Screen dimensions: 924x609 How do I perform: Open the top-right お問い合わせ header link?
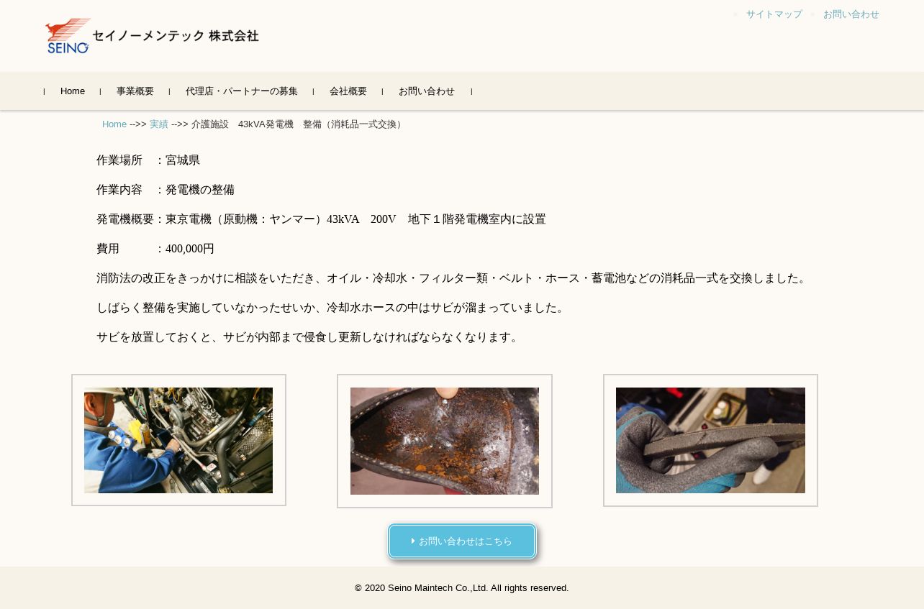(851, 14)
